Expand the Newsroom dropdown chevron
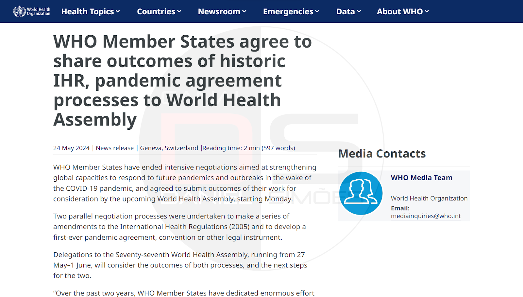523x297 pixels. (244, 12)
